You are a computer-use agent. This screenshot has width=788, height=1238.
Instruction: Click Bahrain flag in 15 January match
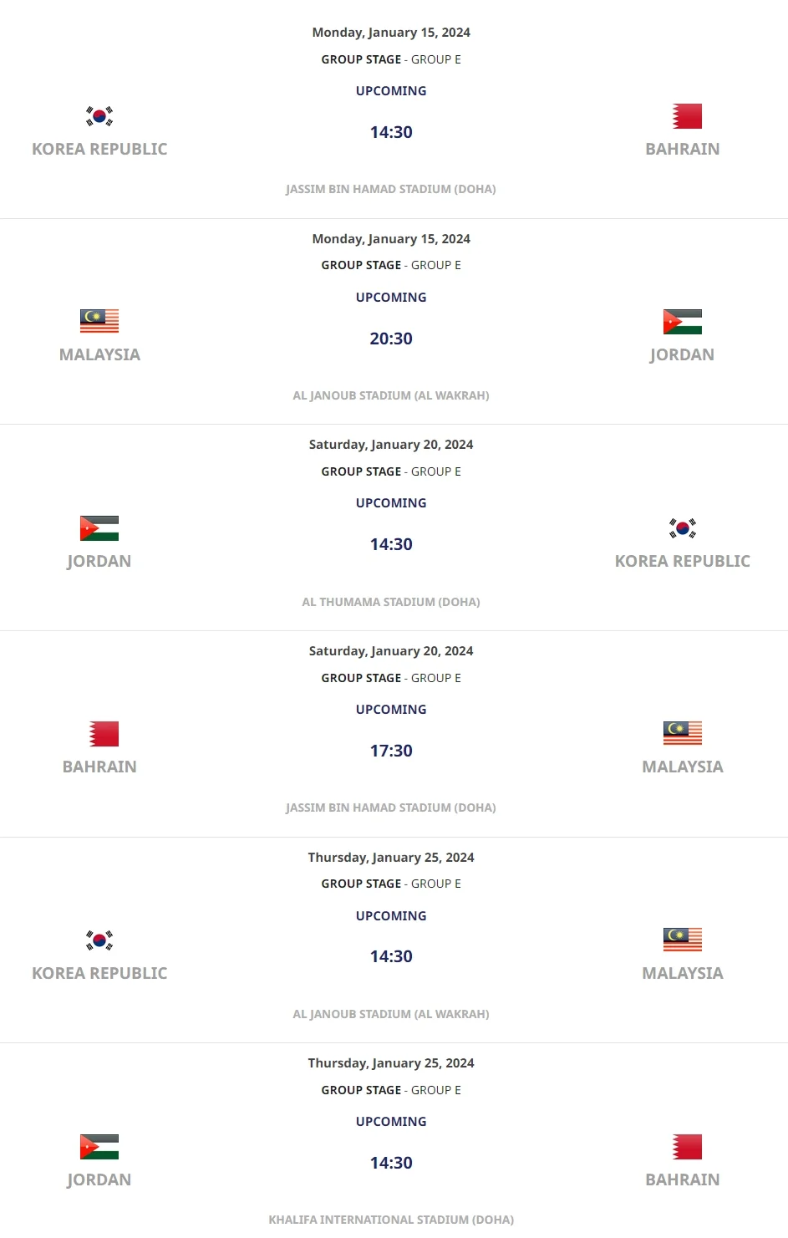pos(687,116)
